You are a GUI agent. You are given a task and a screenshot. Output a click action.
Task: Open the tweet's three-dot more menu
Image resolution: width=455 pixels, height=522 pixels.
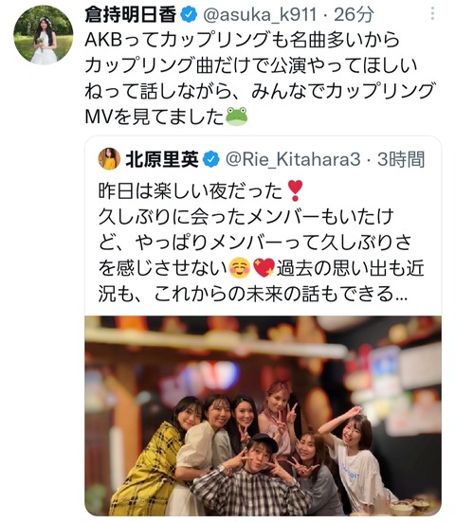coord(432,13)
